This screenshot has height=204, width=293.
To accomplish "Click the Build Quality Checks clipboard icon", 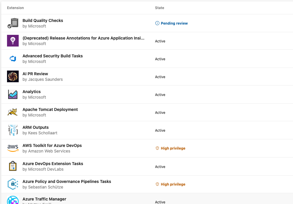I will (x=13, y=23).
